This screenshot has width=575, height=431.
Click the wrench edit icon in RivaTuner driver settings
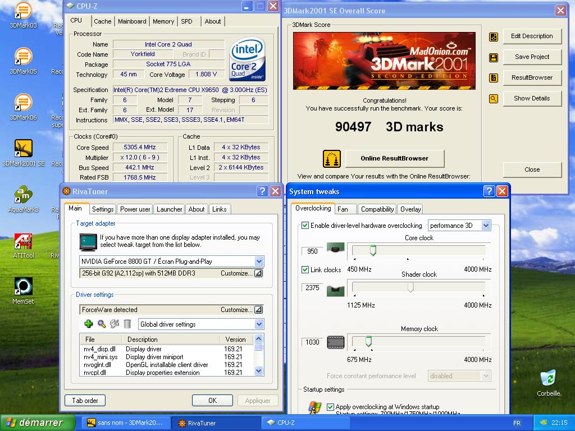pos(115,324)
